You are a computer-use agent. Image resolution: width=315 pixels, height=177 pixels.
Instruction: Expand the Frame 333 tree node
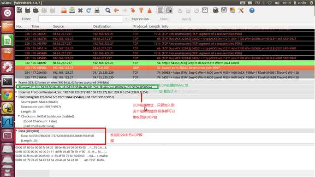pos(17,83)
